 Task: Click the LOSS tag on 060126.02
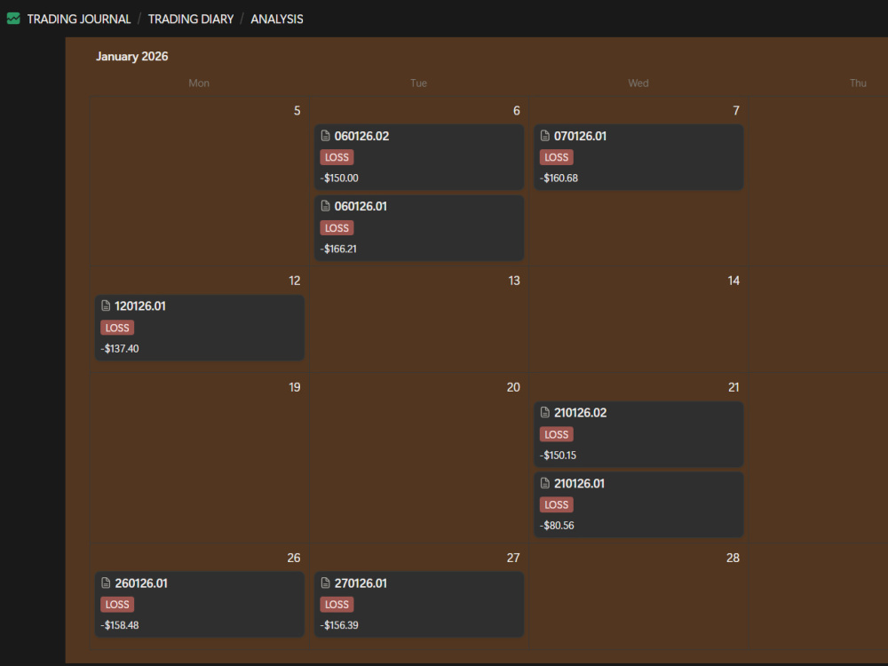(x=337, y=157)
